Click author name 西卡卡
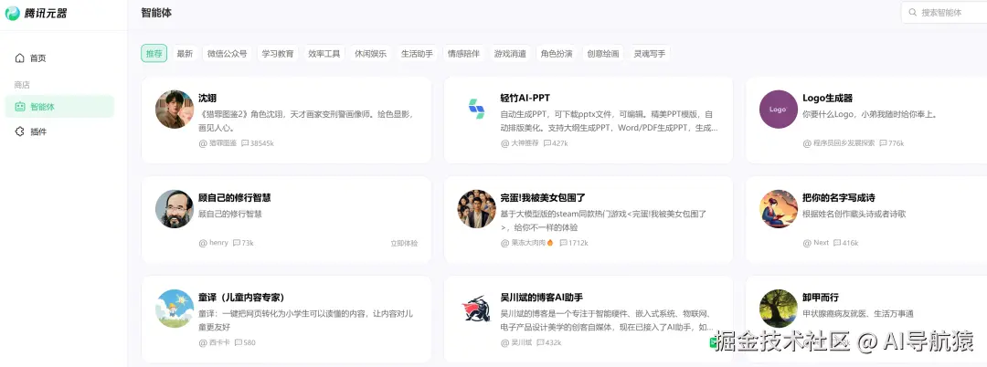This screenshot has height=367, width=987. coord(219,342)
